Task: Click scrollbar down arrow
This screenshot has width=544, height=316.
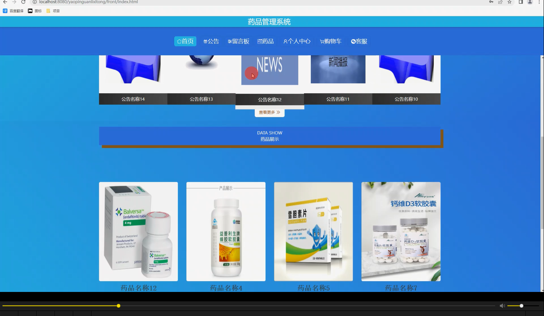Action: click(x=542, y=290)
